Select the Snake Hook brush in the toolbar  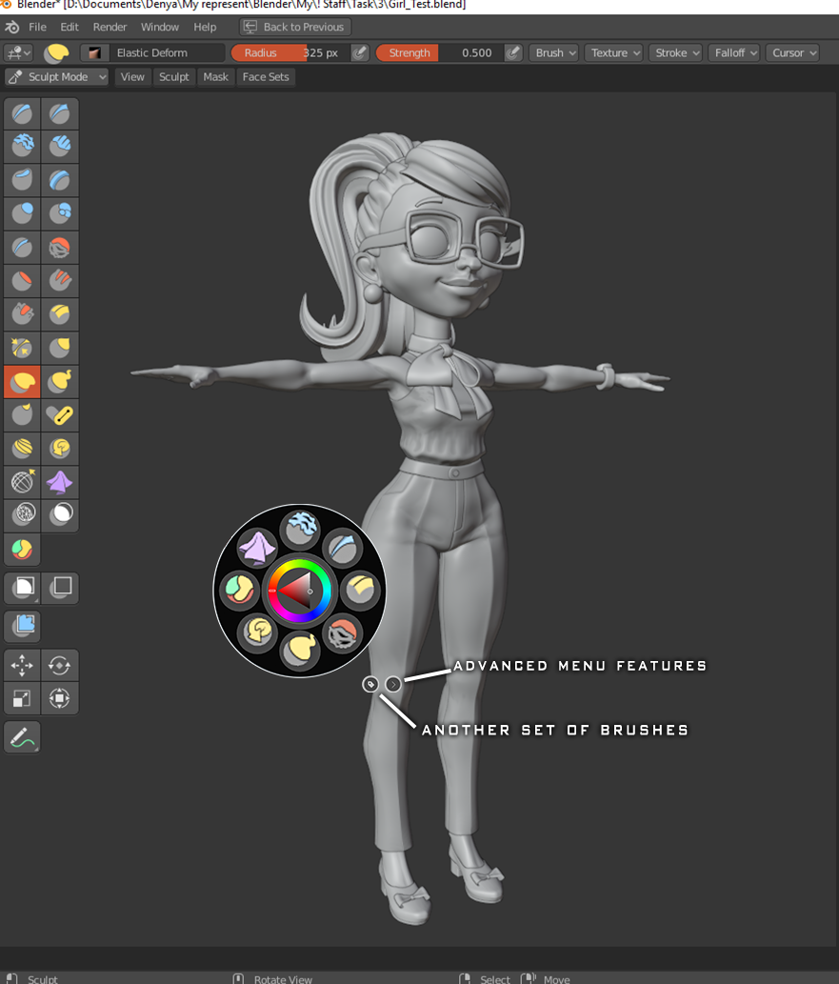pos(60,382)
